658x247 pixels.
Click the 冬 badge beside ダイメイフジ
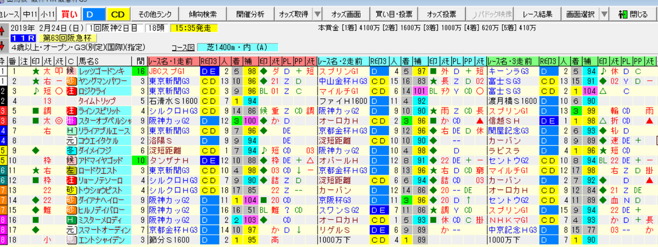(x=71, y=151)
